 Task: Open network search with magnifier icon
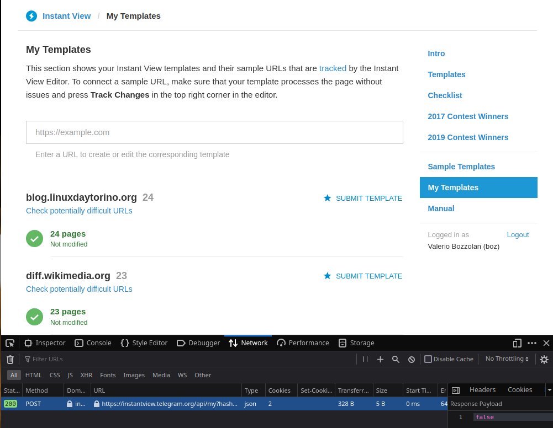click(396, 359)
